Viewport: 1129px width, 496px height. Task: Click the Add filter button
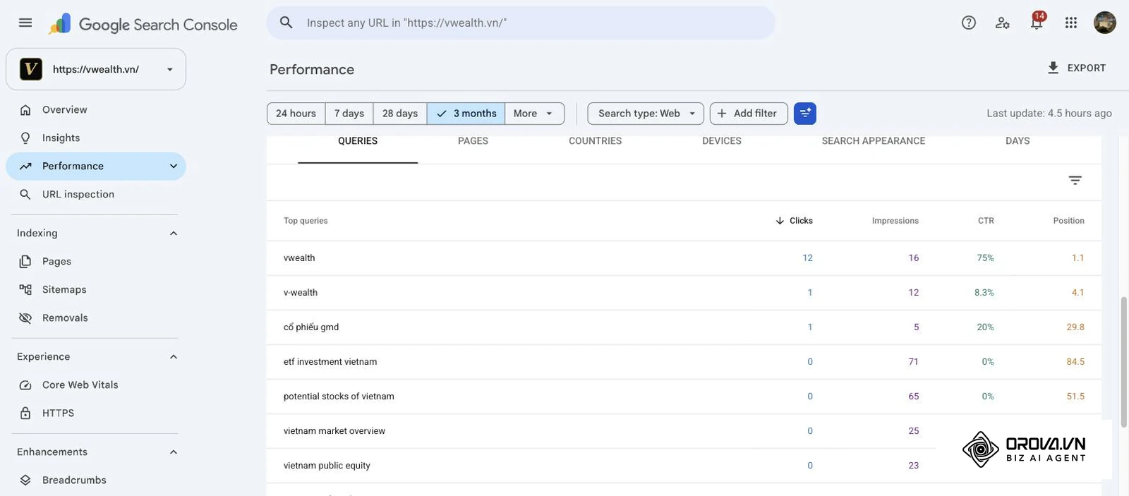[x=749, y=114]
